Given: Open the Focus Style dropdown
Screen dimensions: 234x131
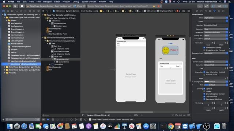Looking at the screenshot, I should pos(216,39).
